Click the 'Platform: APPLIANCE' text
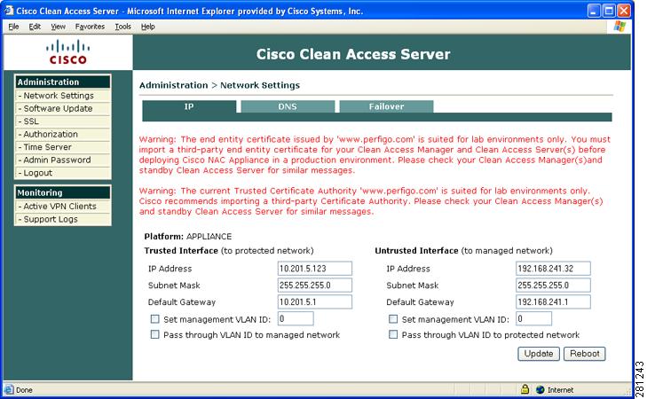 coord(188,237)
